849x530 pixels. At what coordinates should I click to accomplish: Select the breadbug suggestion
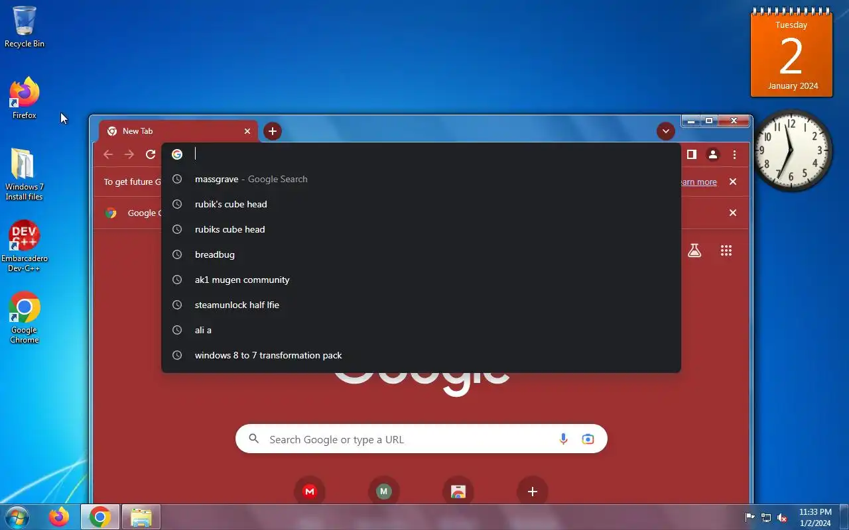pos(421,254)
